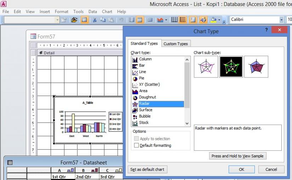The width and height of the screenshot is (292, 180).
Task: Click the OK button
Action: [242, 169]
